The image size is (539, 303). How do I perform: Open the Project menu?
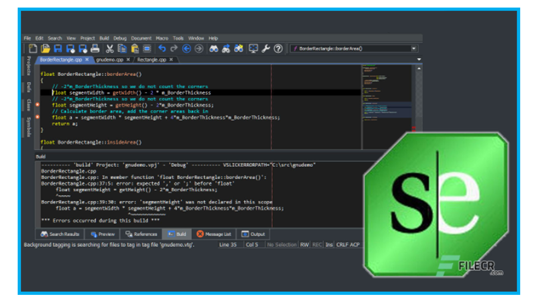pos(88,38)
